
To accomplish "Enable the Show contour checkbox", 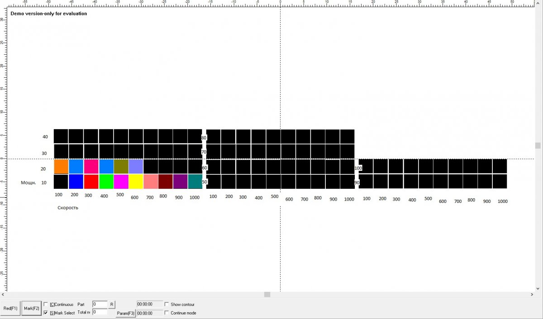I will [167, 305].
